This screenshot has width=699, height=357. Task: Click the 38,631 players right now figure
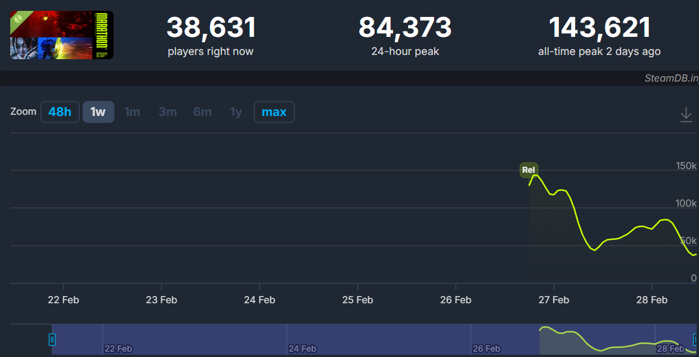pos(211,27)
